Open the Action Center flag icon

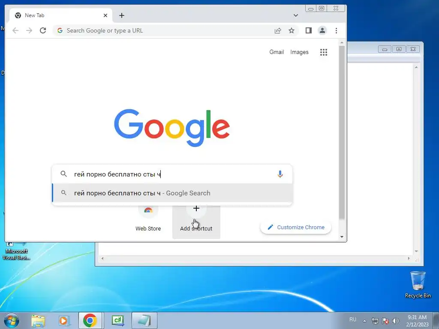385,321
